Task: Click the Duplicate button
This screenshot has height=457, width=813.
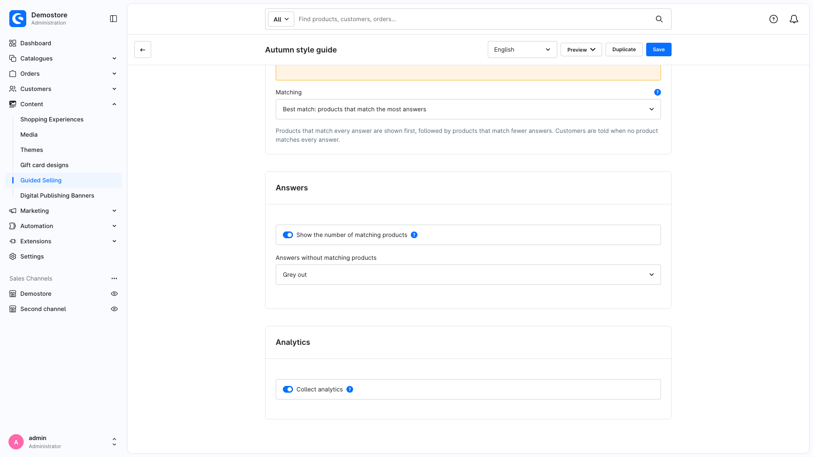Action: click(x=624, y=50)
